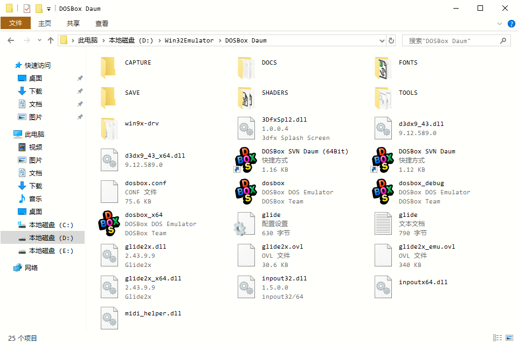
Task: Navigate to Win32Emulator in the address bar
Action: coord(189,40)
